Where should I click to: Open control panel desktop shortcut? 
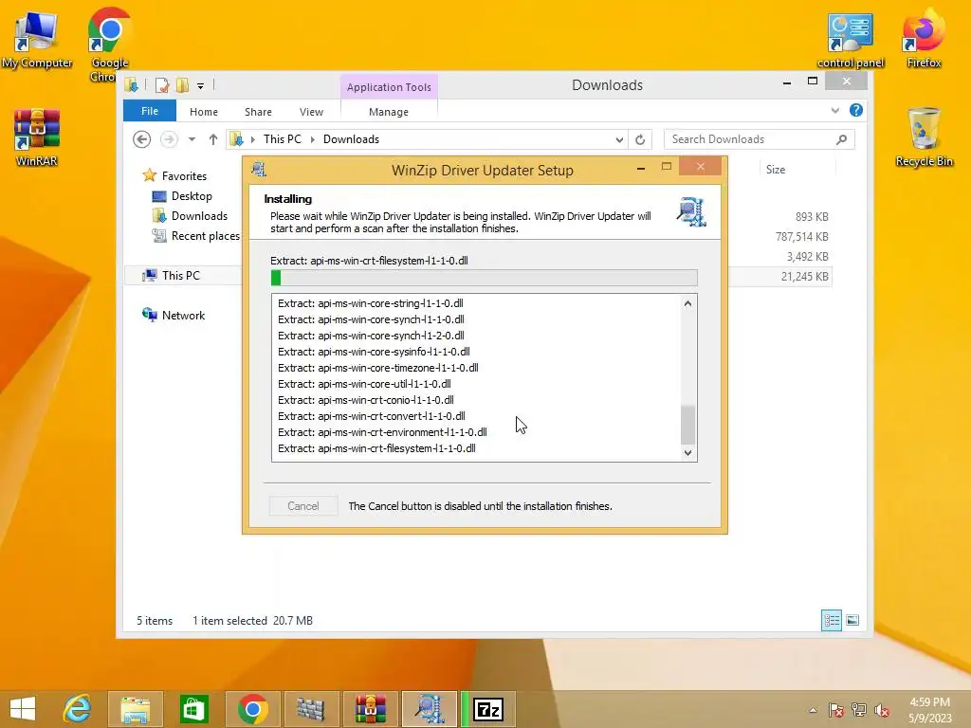tap(851, 40)
